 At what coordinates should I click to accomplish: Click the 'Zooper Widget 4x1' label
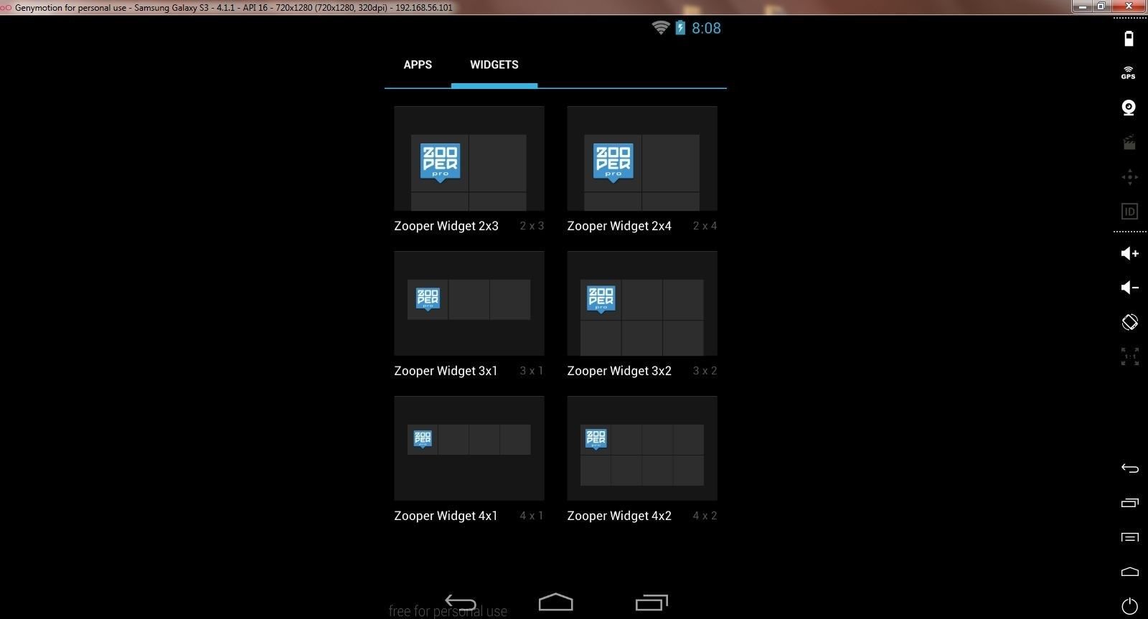click(x=446, y=516)
